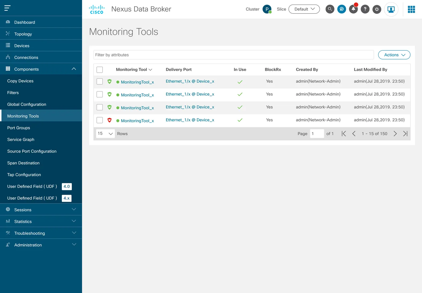
Task: Click the Statistics chart icon in the sidebar
Action: point(8,221)
